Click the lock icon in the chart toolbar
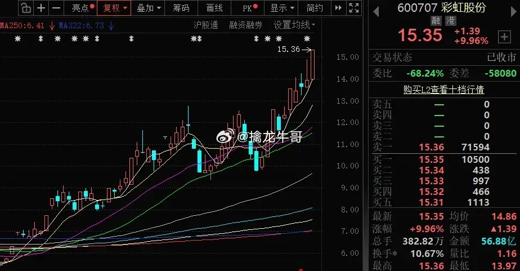 pos(25,8)
